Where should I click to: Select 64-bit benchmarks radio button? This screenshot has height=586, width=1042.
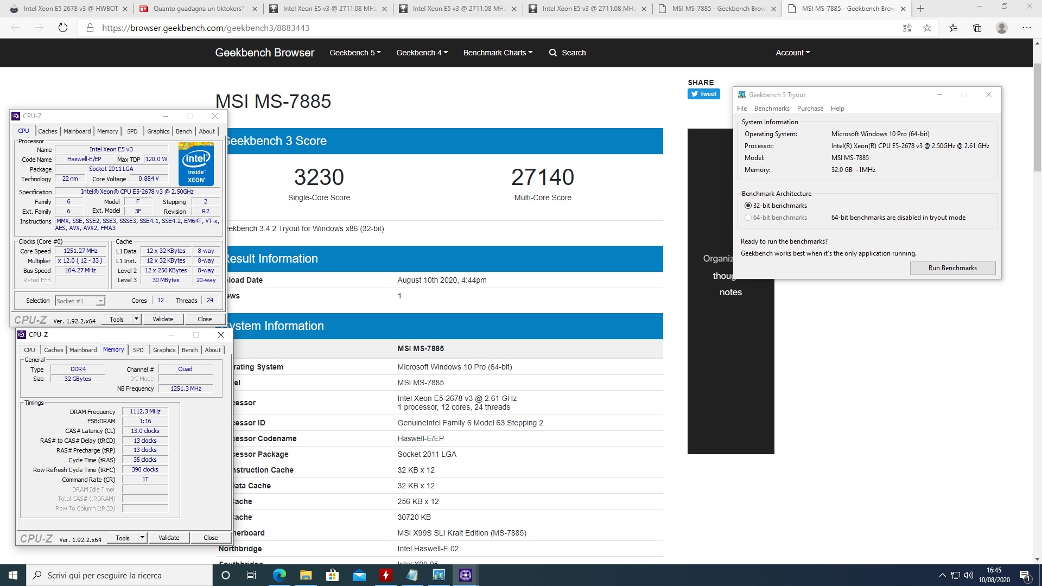(748, 218)
